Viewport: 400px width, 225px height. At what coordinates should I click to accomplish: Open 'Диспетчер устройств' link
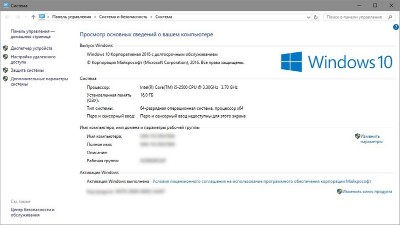(31, 48)
